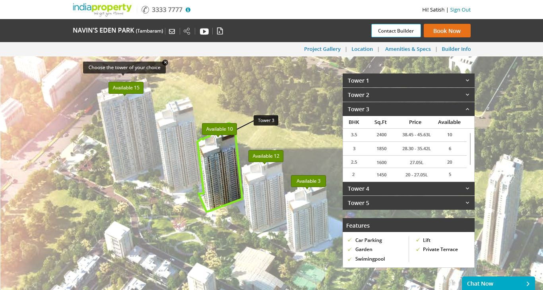
Task: Click the 'Sq.Ft' column header
Action: click(x=380, y=122)
